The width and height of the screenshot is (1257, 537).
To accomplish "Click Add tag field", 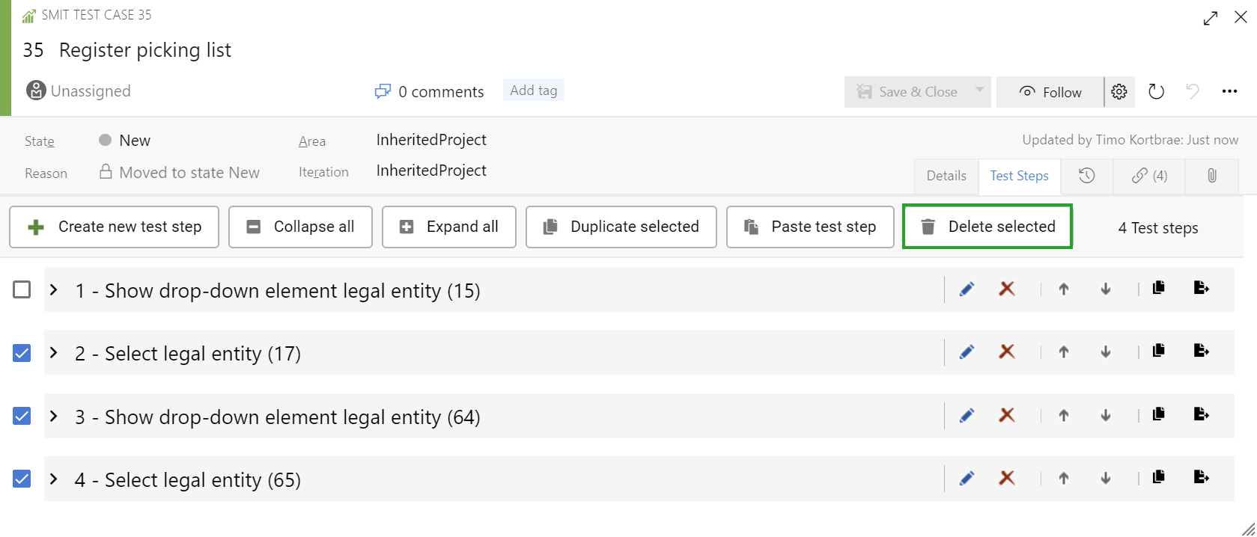I will [x=533, y=90].
